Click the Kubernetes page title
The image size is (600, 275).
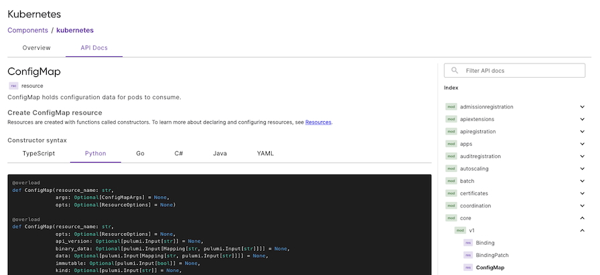(34, 15)
